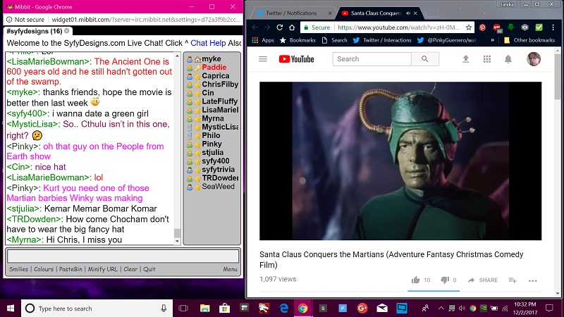This screenshot has width=564, height=317.
Task: Click the Chrome home button
Action: tap(292, 27)
